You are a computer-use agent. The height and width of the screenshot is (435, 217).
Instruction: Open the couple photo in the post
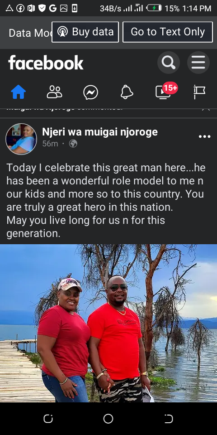click(108, 323)
